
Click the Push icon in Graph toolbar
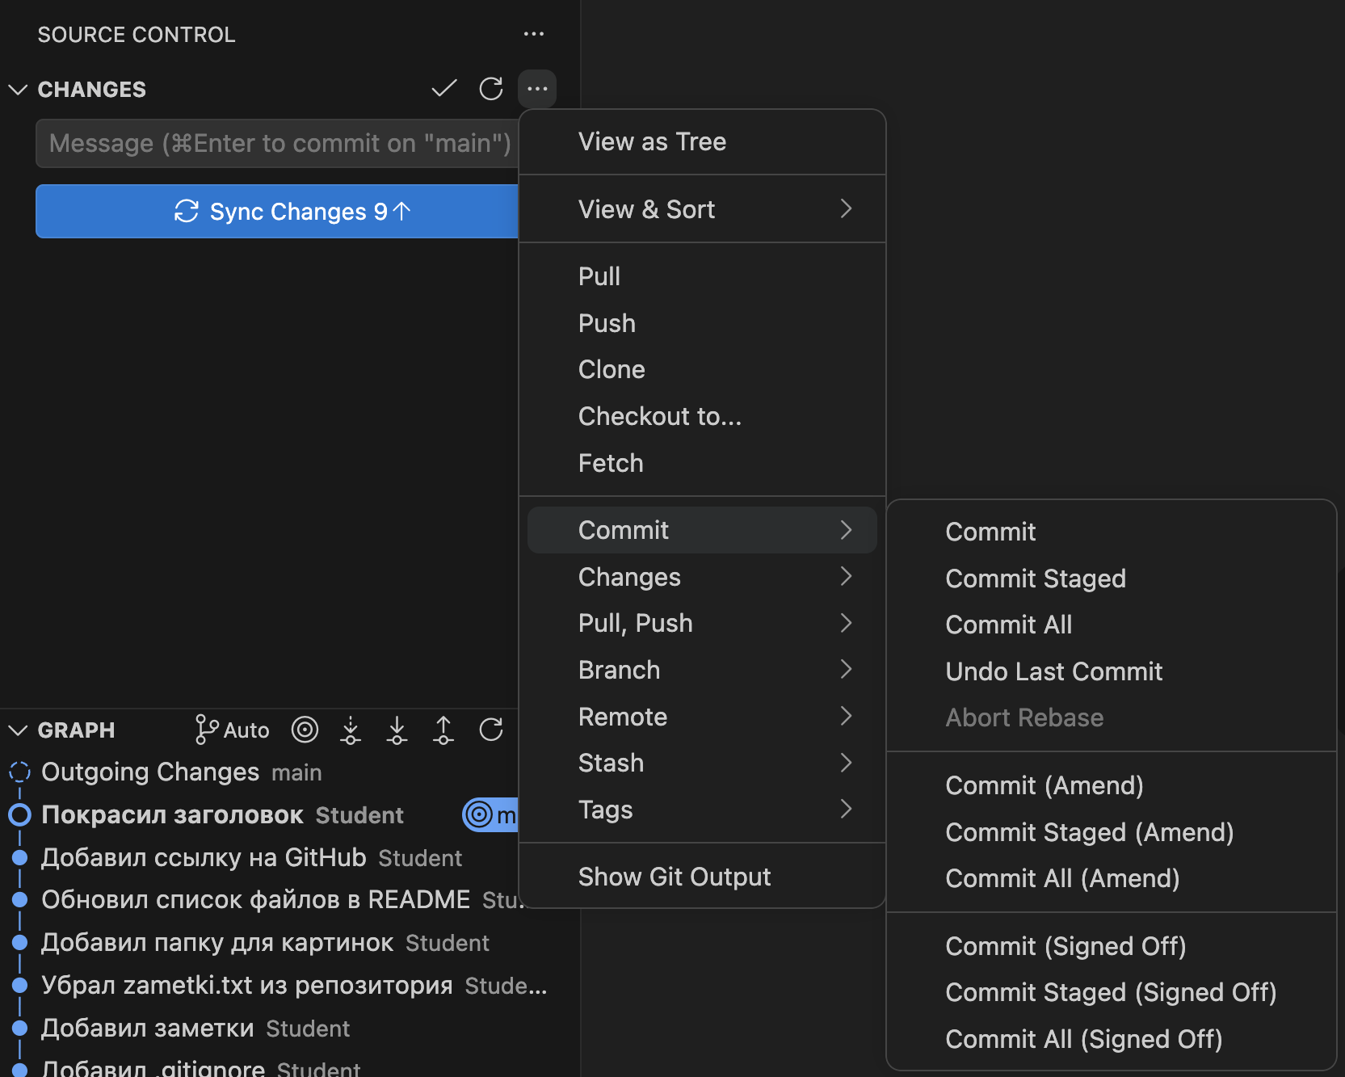click(443, 730)
